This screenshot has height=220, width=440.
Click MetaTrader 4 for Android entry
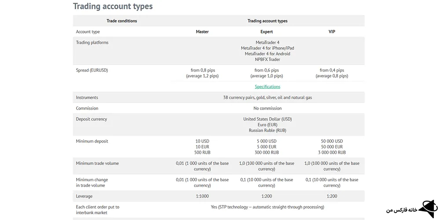coord(267,54)
